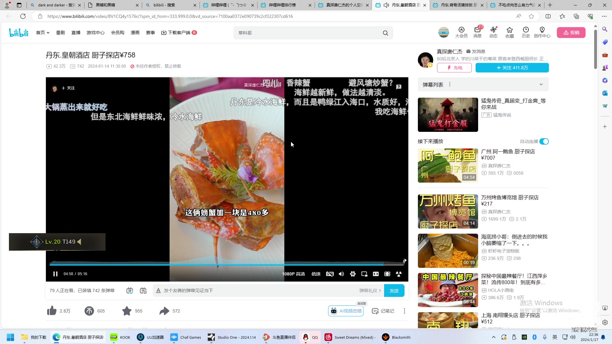Open the 历史 history icon
The height and width of the screenshot is (344, 612).
tap(526, 32)
